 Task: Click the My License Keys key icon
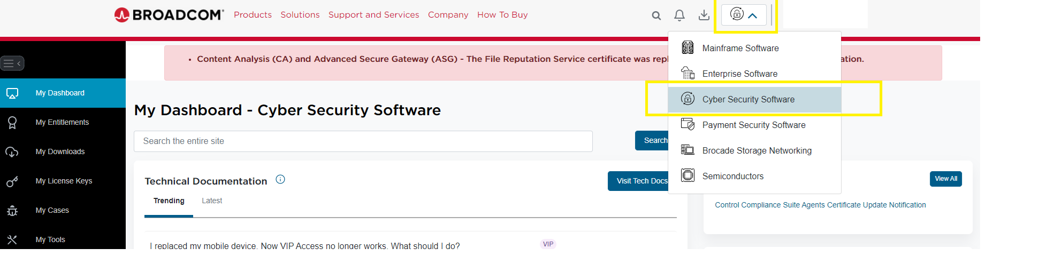pyautogui.click(x=12, y=181)
